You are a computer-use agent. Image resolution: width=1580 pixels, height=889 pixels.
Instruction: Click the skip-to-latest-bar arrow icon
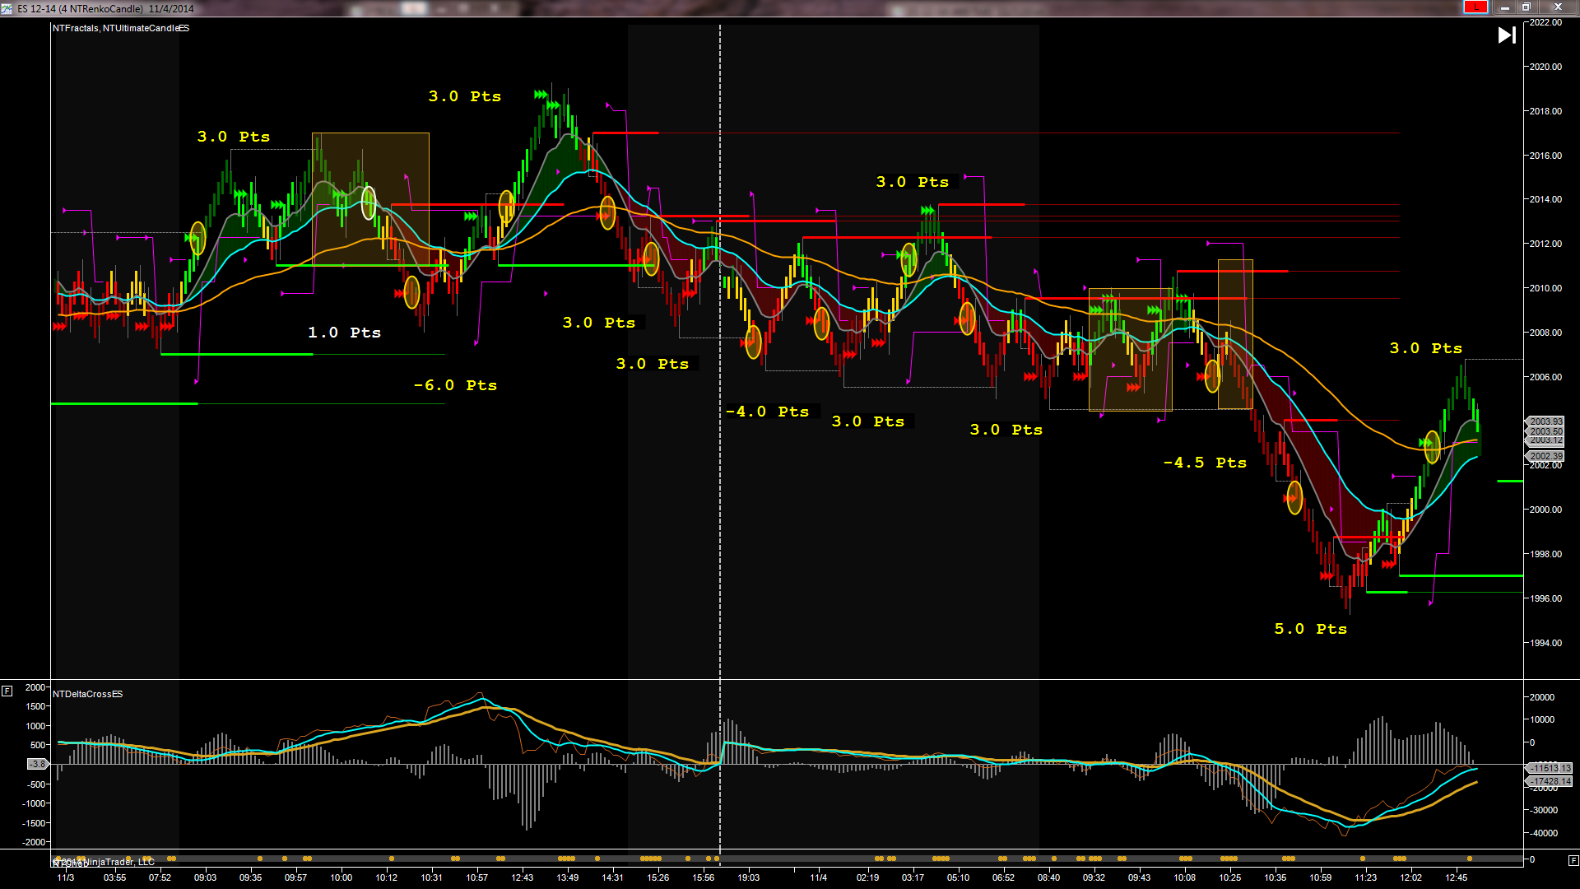[1506, 35]
